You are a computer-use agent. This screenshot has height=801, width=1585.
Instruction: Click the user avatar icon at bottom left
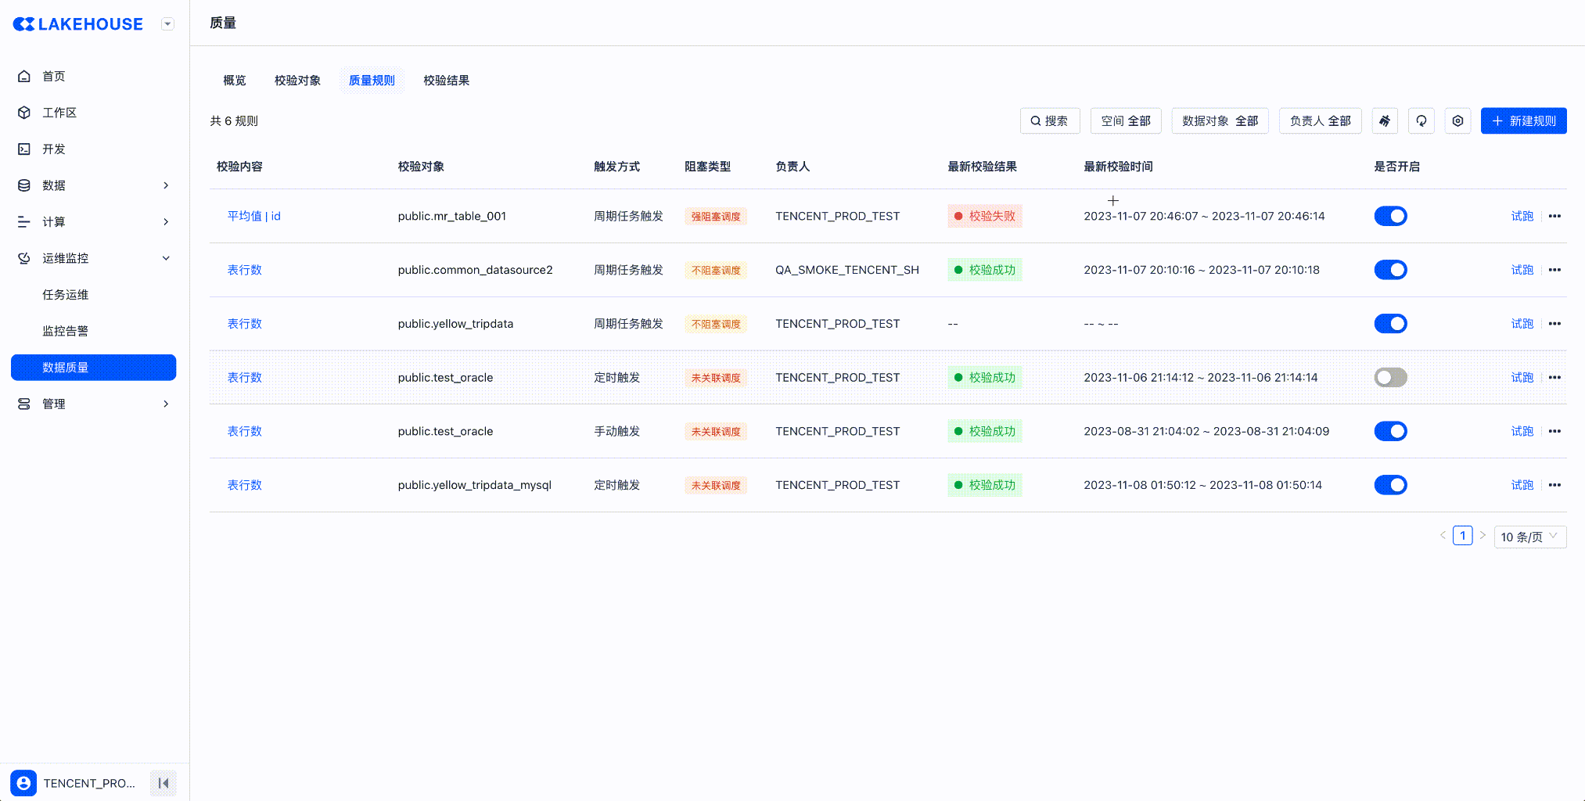(x=23, y=783)
